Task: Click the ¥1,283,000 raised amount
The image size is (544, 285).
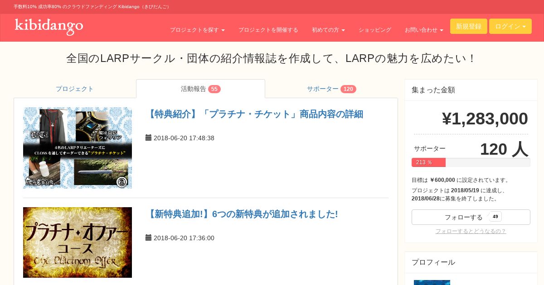Action: 485,119
